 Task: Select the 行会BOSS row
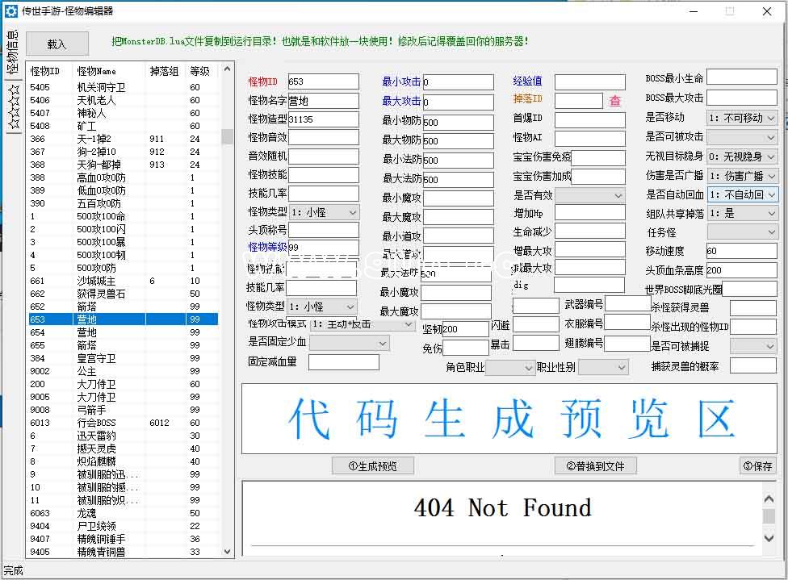point(124,423)
